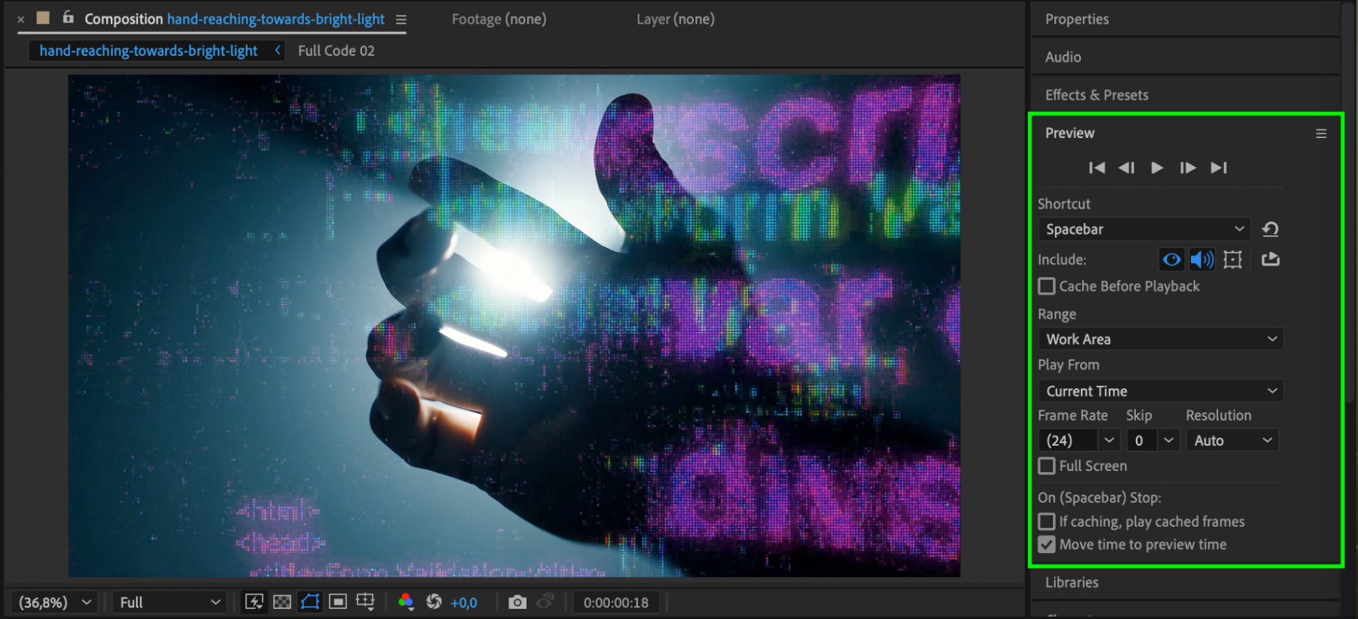Mute audio in preview Include options
The width and height of the screenshot is (1358, 619).
1202,260
